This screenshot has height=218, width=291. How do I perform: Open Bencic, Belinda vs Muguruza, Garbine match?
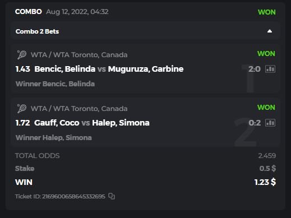109,69
